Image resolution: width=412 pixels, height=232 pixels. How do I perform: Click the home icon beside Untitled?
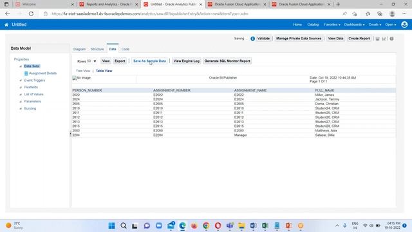click(6, 24)
